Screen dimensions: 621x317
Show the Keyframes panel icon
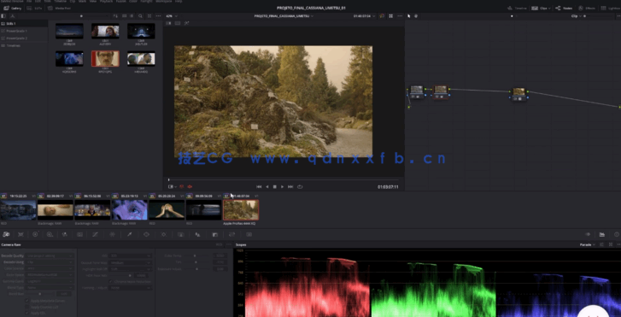click(x=588, y=234)
